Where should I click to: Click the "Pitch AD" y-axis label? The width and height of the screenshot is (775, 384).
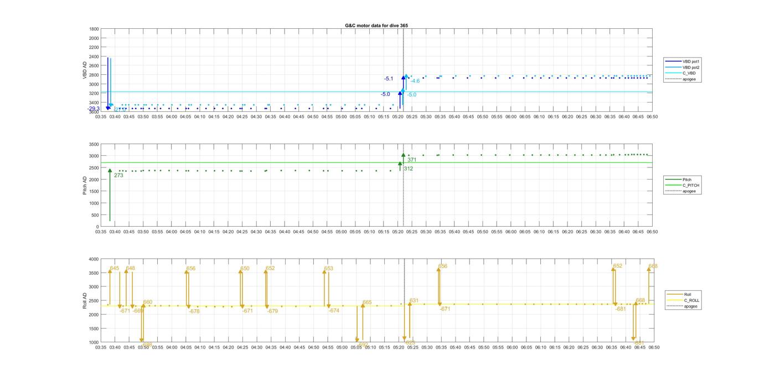85,185
